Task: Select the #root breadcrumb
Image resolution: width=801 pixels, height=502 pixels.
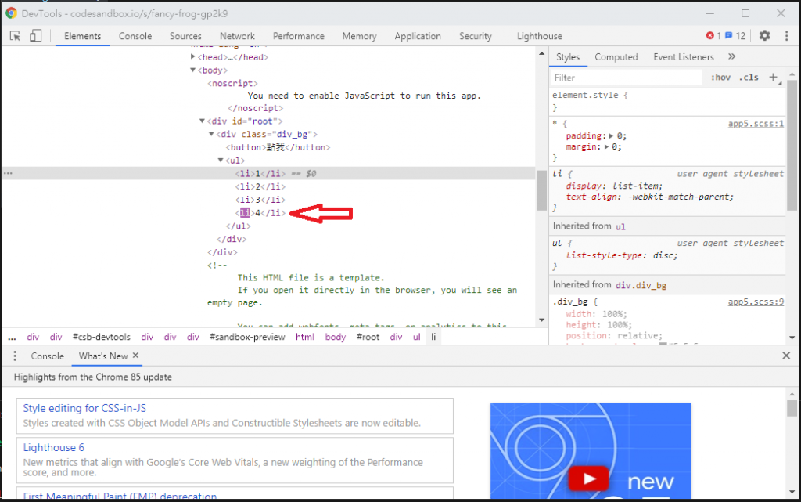Action: coord(368,337)
